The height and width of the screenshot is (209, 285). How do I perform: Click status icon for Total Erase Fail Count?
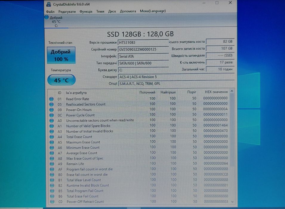pyautogui.click(x=52, y=196)
